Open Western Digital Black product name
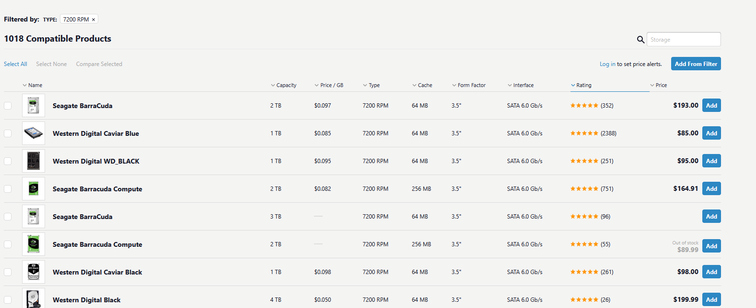The height and width of the screenshot is (308, 756). 87,300
